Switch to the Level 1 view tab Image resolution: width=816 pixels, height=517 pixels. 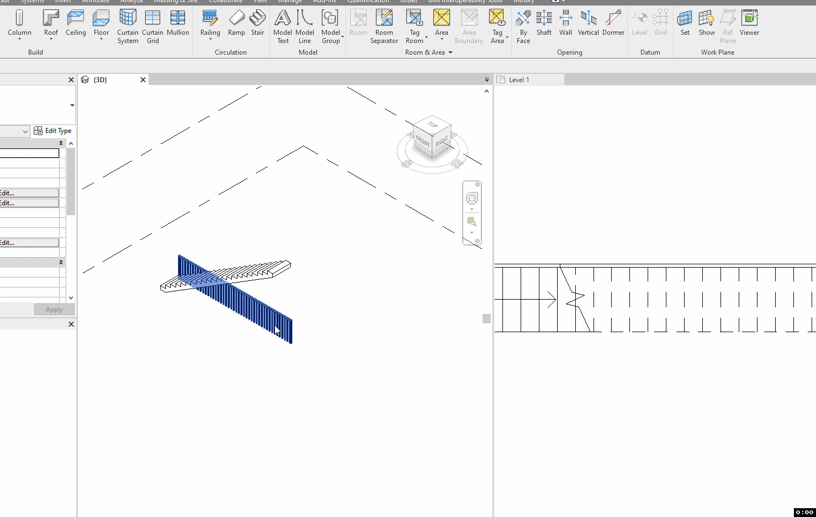pyautogui.click(x=518, y=79)
